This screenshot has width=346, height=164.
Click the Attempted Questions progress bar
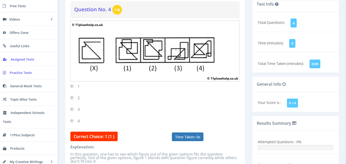click(x=295, y=148)
